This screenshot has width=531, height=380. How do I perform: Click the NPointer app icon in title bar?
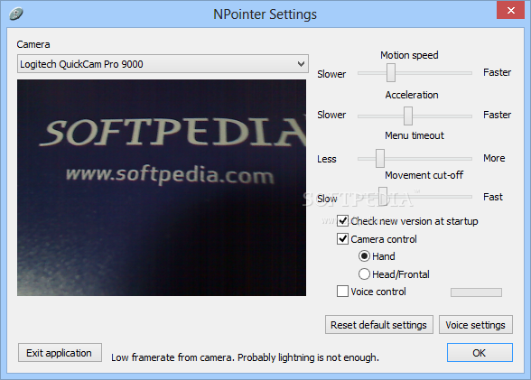16,14
